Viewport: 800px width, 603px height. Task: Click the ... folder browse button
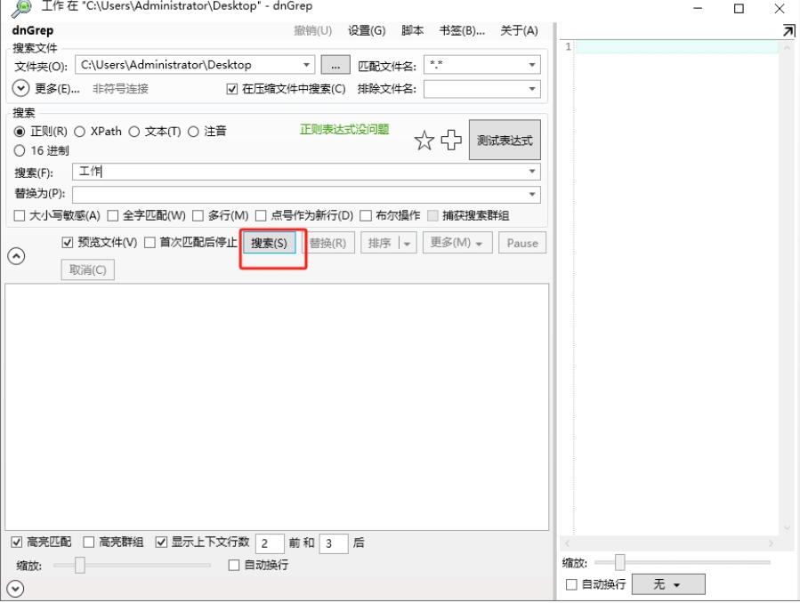(x=335, y=65)
